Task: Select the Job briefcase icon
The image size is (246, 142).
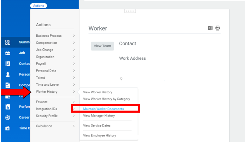Action: [8, 53]
